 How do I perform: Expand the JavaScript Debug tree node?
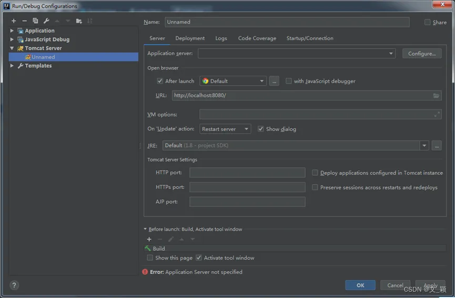[12, 39]
